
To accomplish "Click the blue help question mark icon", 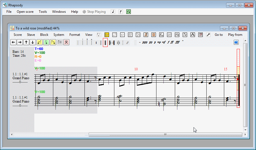I will click(x=236, y=42).
